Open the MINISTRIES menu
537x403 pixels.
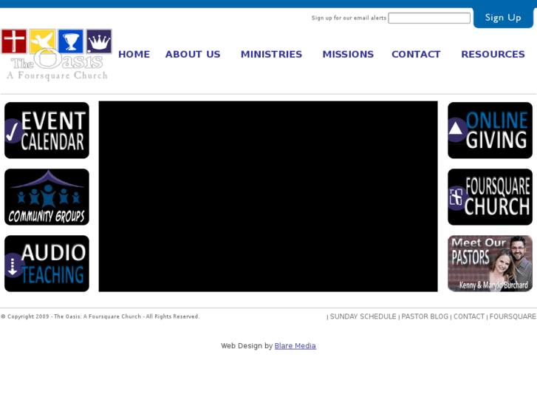tap(271, 54)
